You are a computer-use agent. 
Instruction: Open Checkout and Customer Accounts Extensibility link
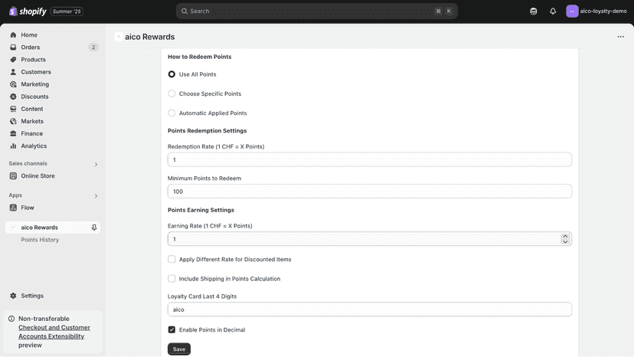(x=54, y=332)
